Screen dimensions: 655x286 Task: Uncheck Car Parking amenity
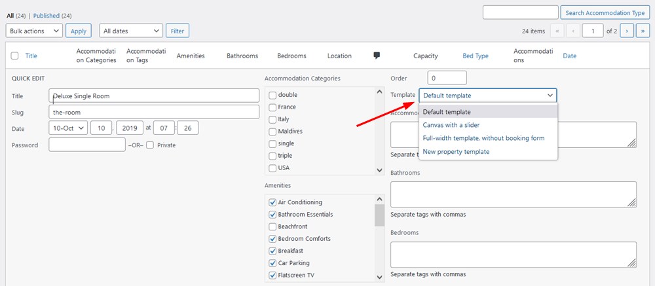point(272,263)
